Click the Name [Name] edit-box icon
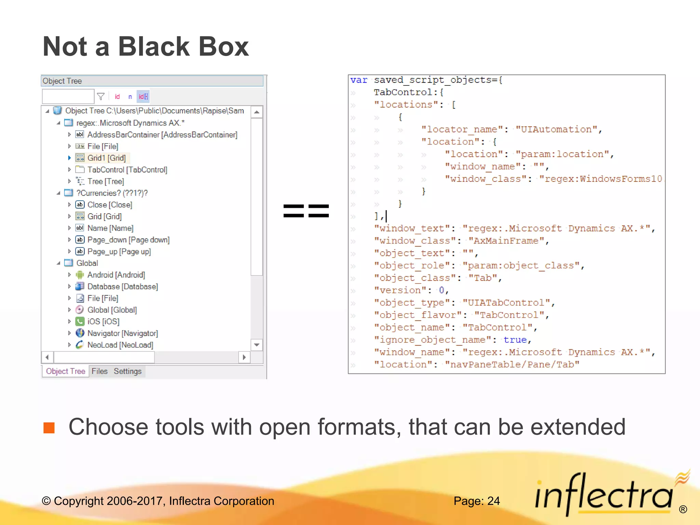This screenshot has height=525, width=700. [x=80, y=228]
